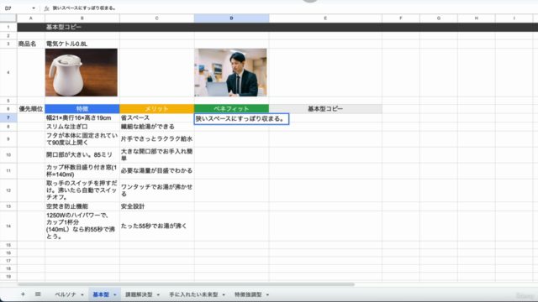Click the horizontal scrollbar at the bottom
Image resolution: width=538 pixels, height=302 pixels.
(x=186, y=284)
